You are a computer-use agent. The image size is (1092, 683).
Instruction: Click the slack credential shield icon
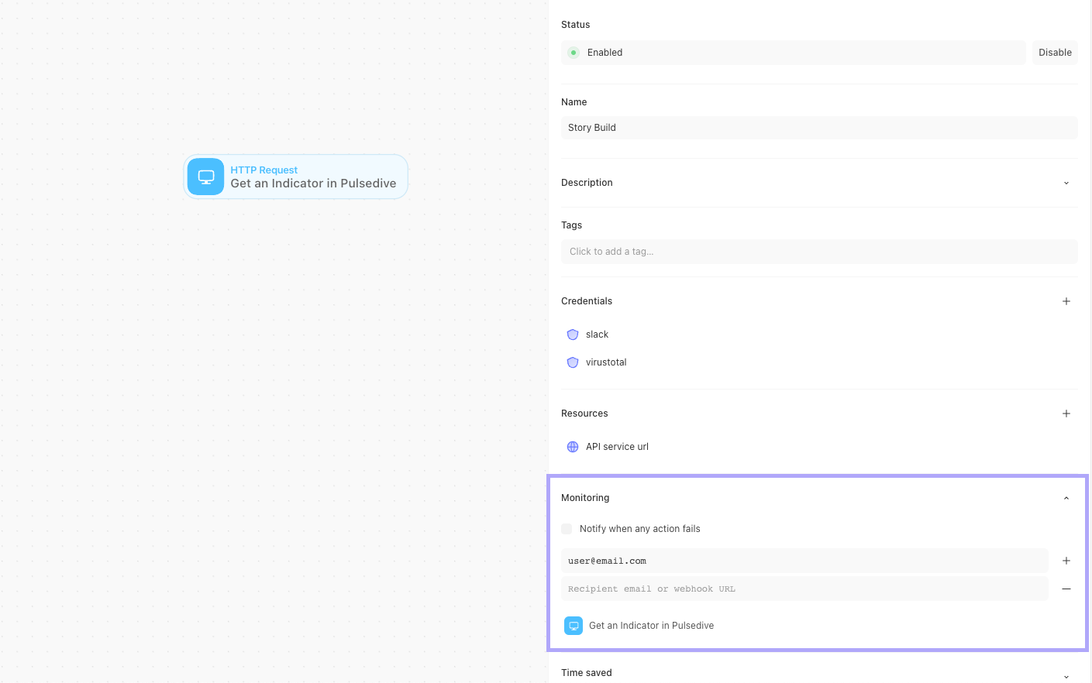tap(573, 335)
